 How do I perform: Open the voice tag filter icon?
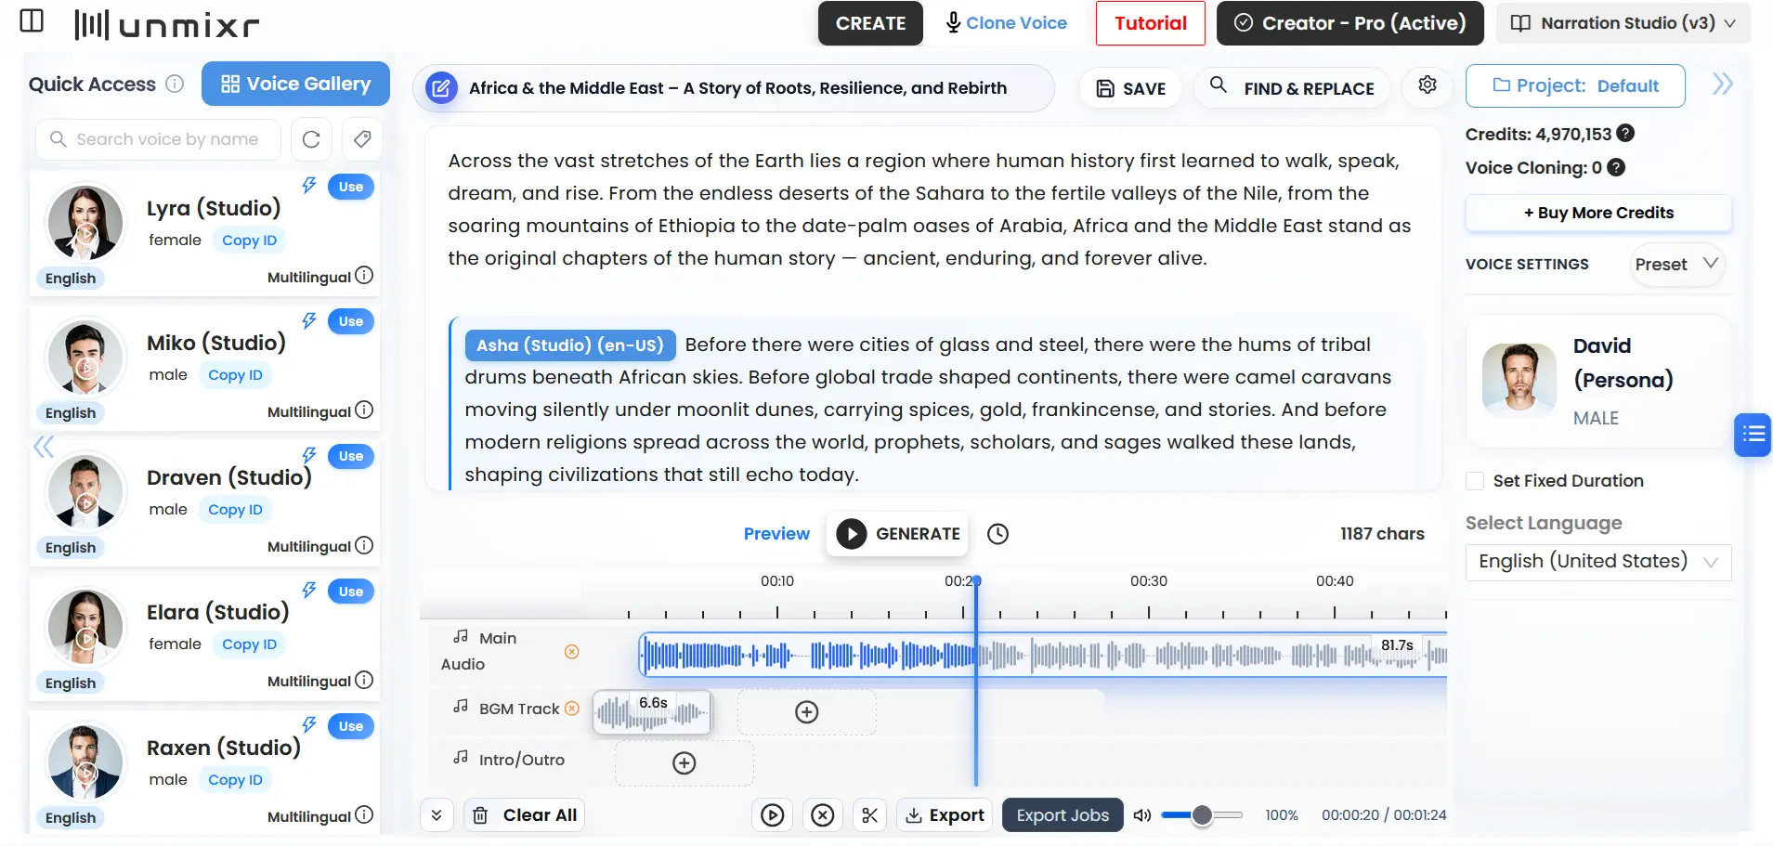pos(361,138)
